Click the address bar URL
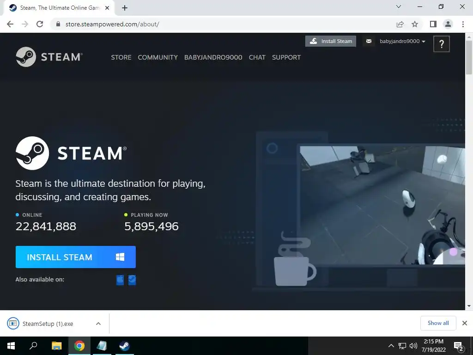This screenshot has height=355, width=473. pyautogui.click(x=112, y=24)
